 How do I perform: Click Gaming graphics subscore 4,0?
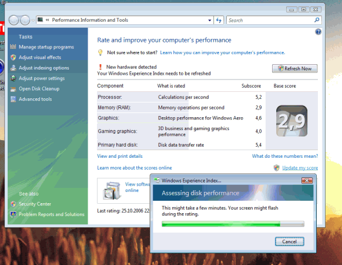(259, 131)
